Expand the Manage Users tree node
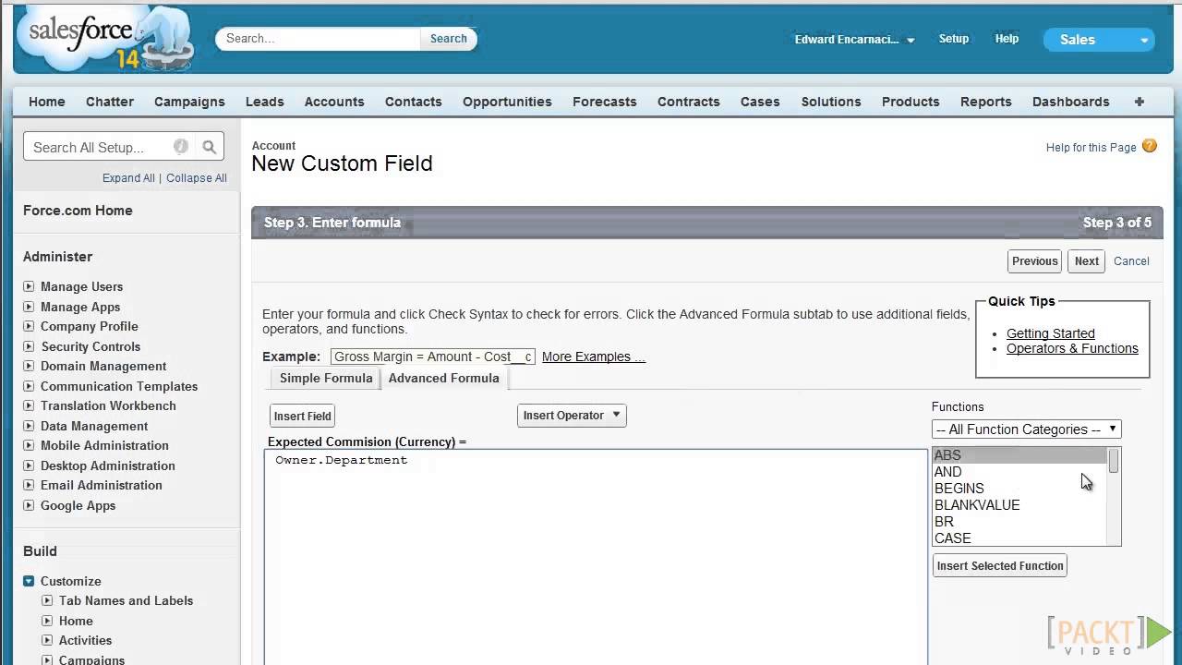This screenshot has height=665, width=1182. click(29, 286)
